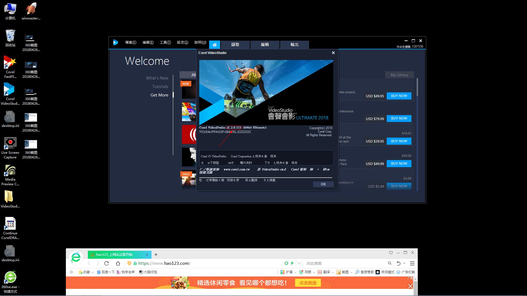Open the My Library tab
The image size is (527, 296).
[399, 75]
